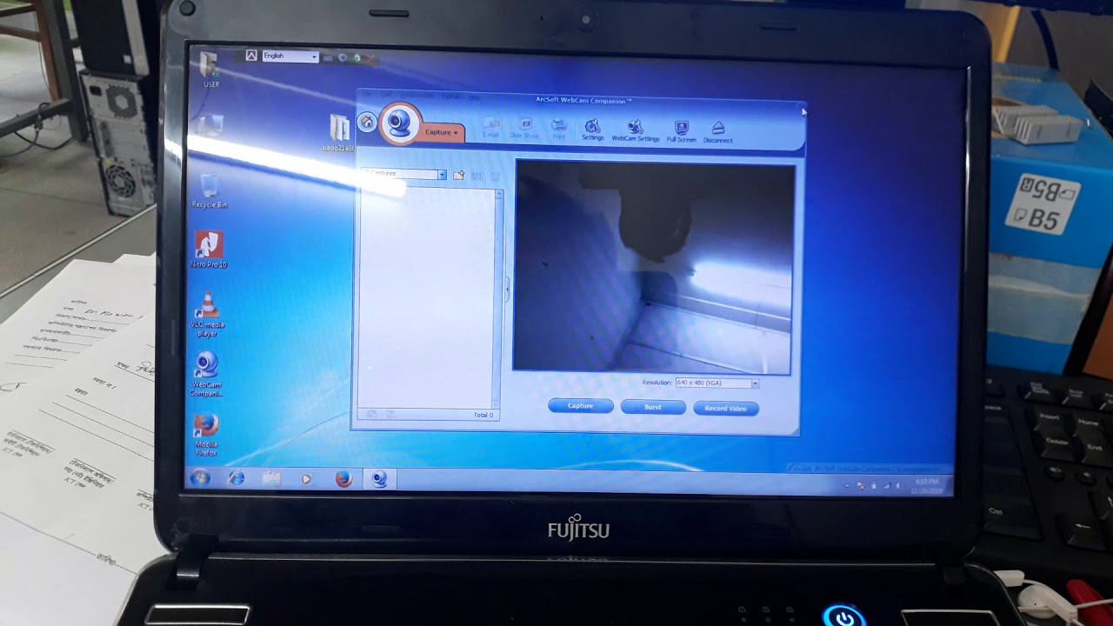1113x626 pixels.
Task: Select the Nitro Pro 10 desktop icon
Action: pos(209,249)
